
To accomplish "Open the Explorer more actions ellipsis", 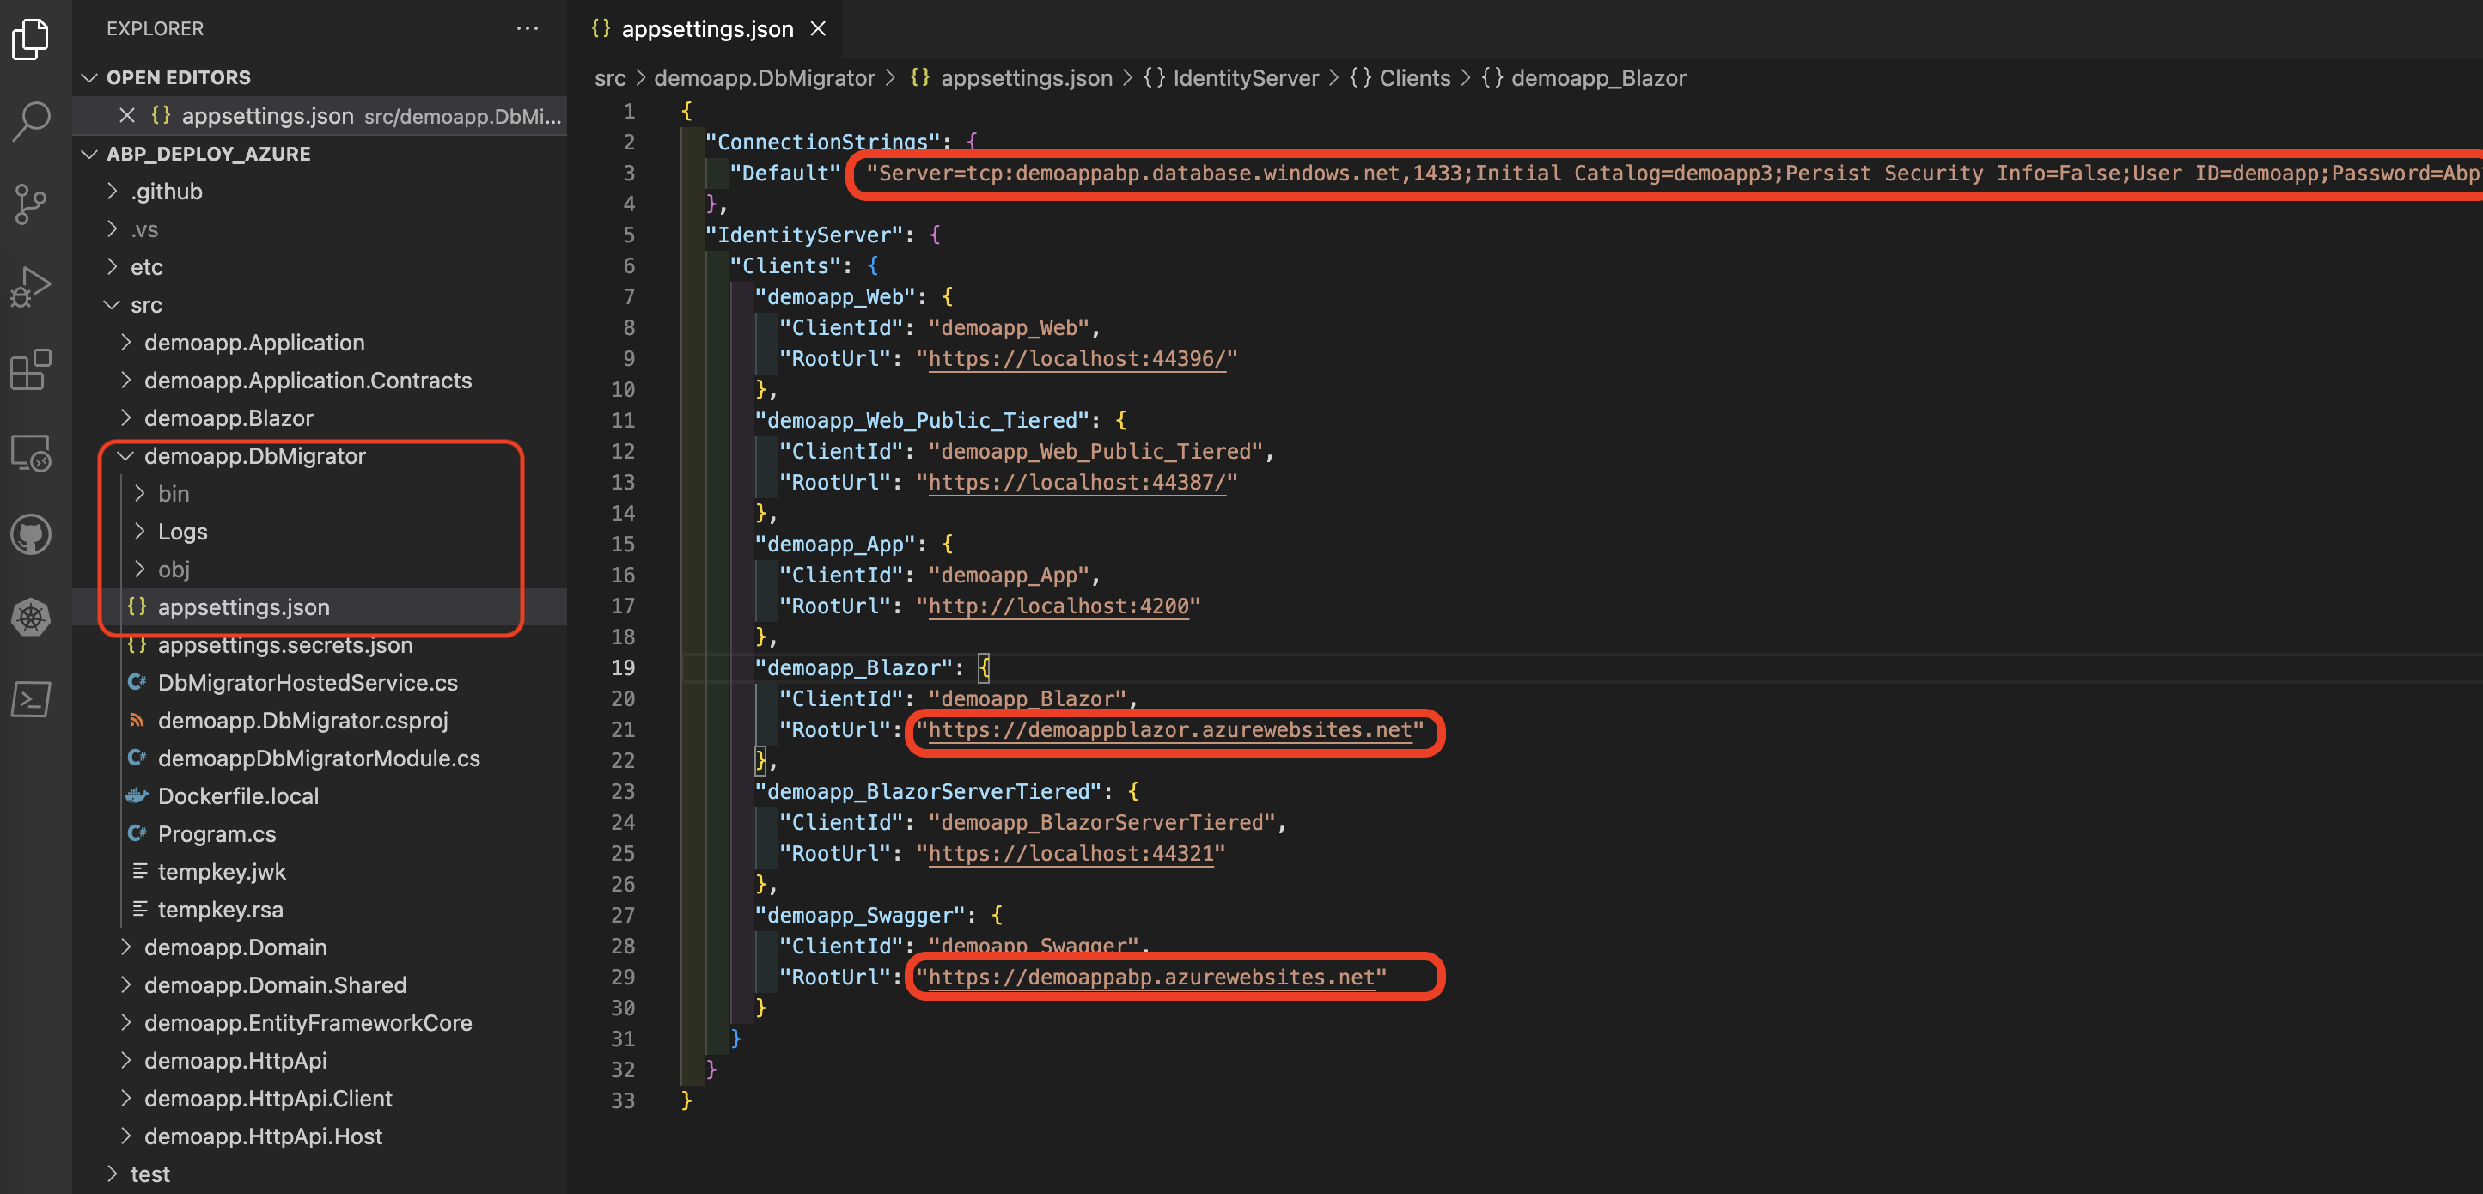I will 528,29.
